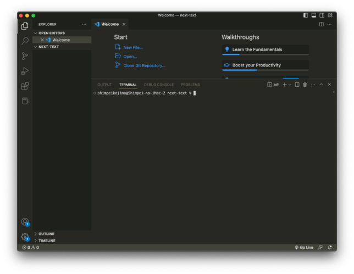Open the notifications bell in status bar
Image resolution: width=354 pixels, height=274 pixels.
point(330,248)
